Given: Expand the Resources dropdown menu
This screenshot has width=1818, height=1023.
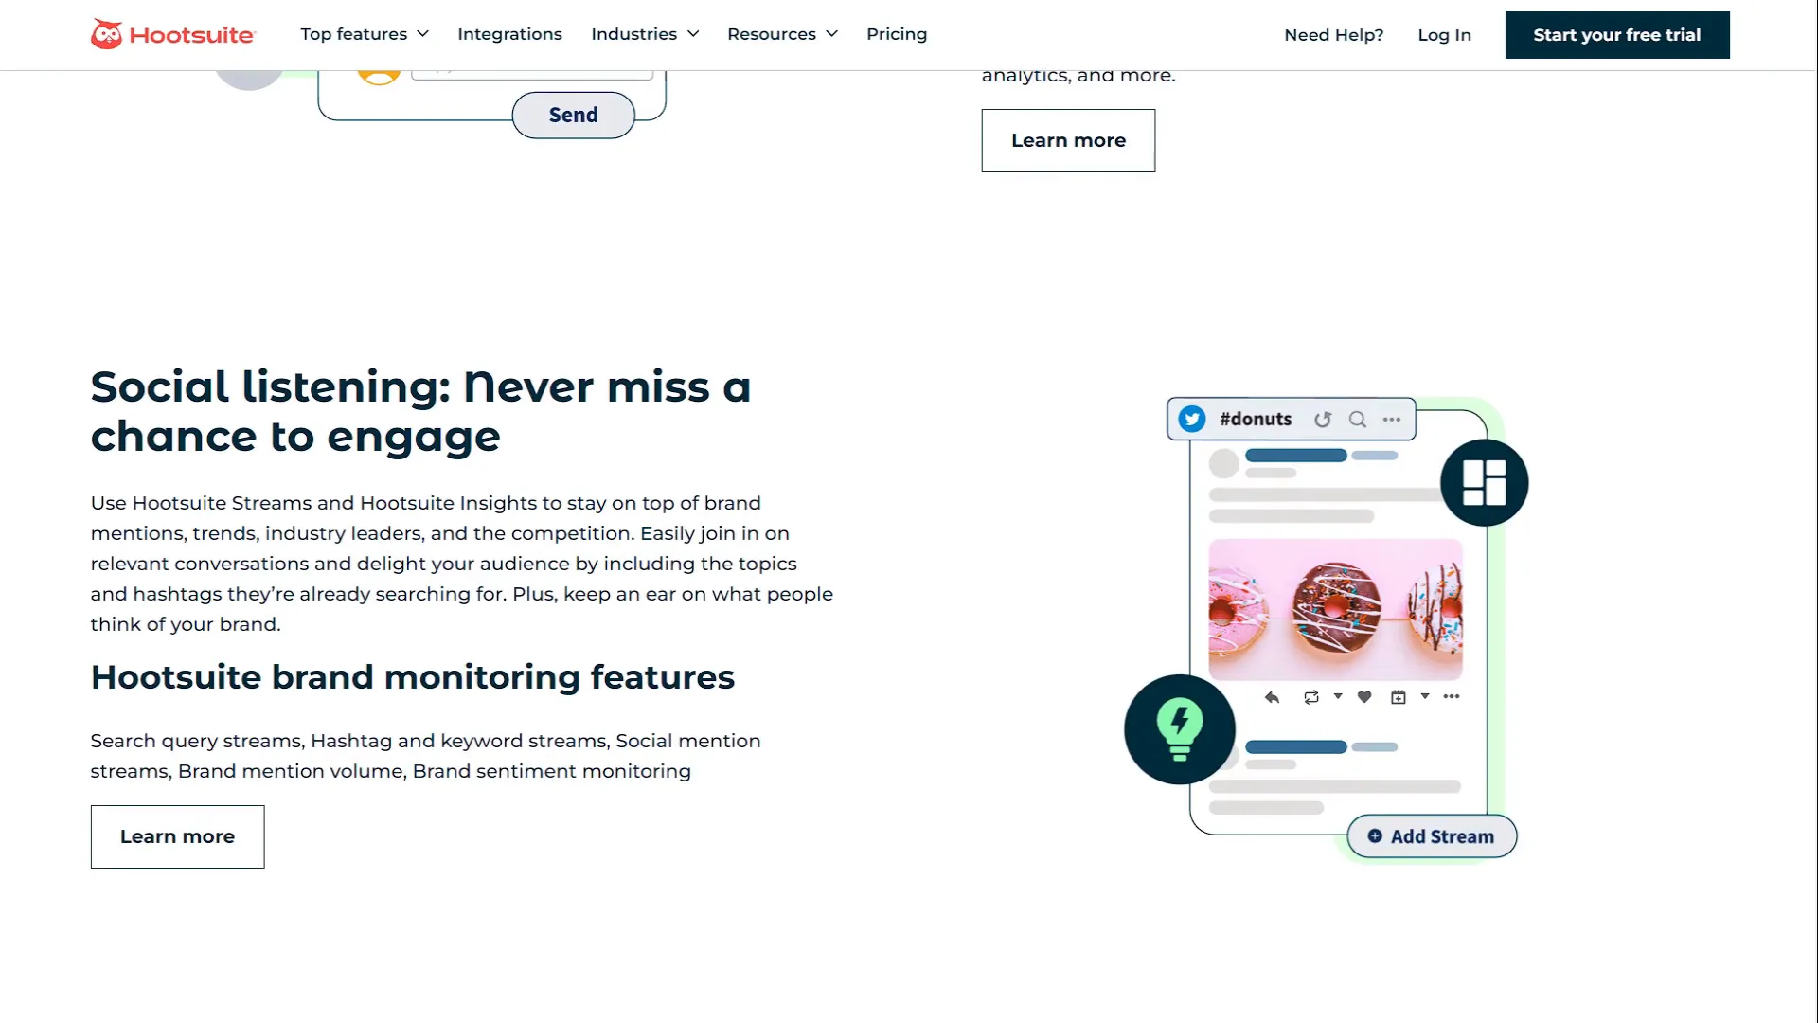Looking at the screenshot, I should (x=781, y=34).
